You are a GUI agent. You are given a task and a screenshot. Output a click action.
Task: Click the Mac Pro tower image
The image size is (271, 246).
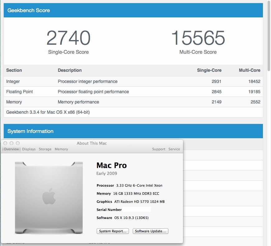coord(49,198)
